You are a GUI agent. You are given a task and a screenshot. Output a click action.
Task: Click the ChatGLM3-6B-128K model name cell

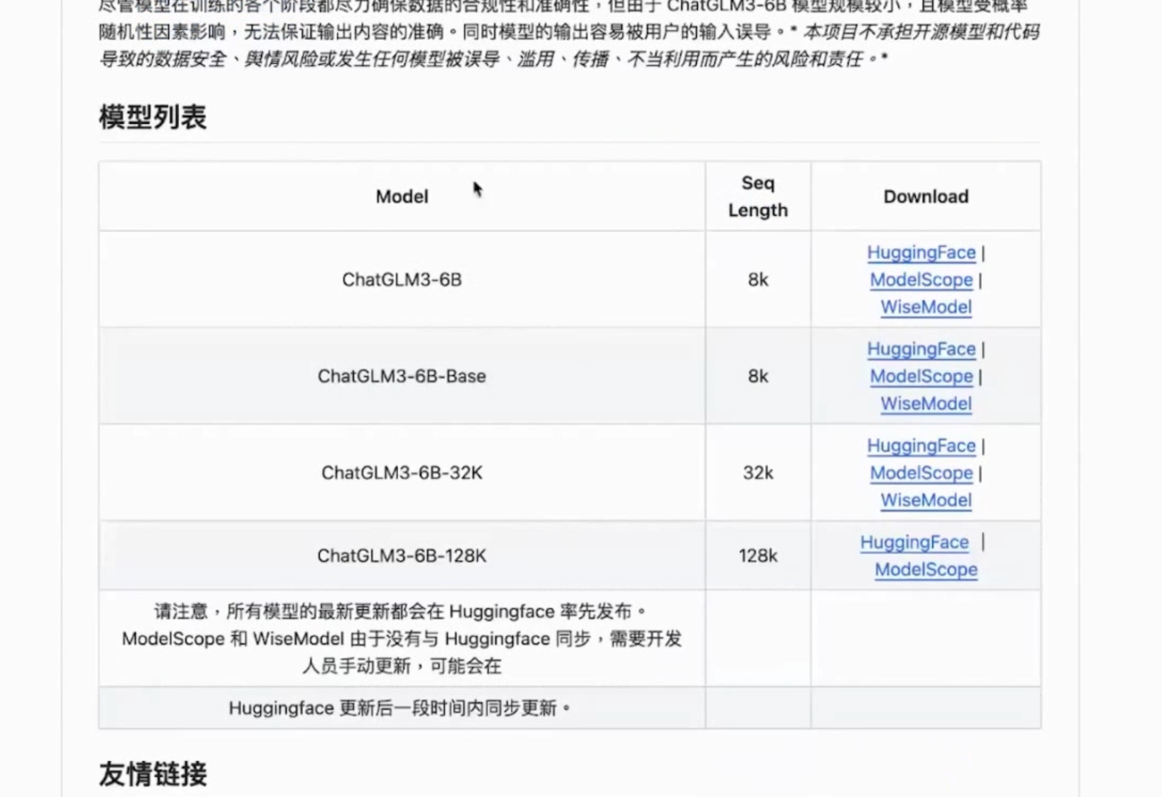(401, 555)
